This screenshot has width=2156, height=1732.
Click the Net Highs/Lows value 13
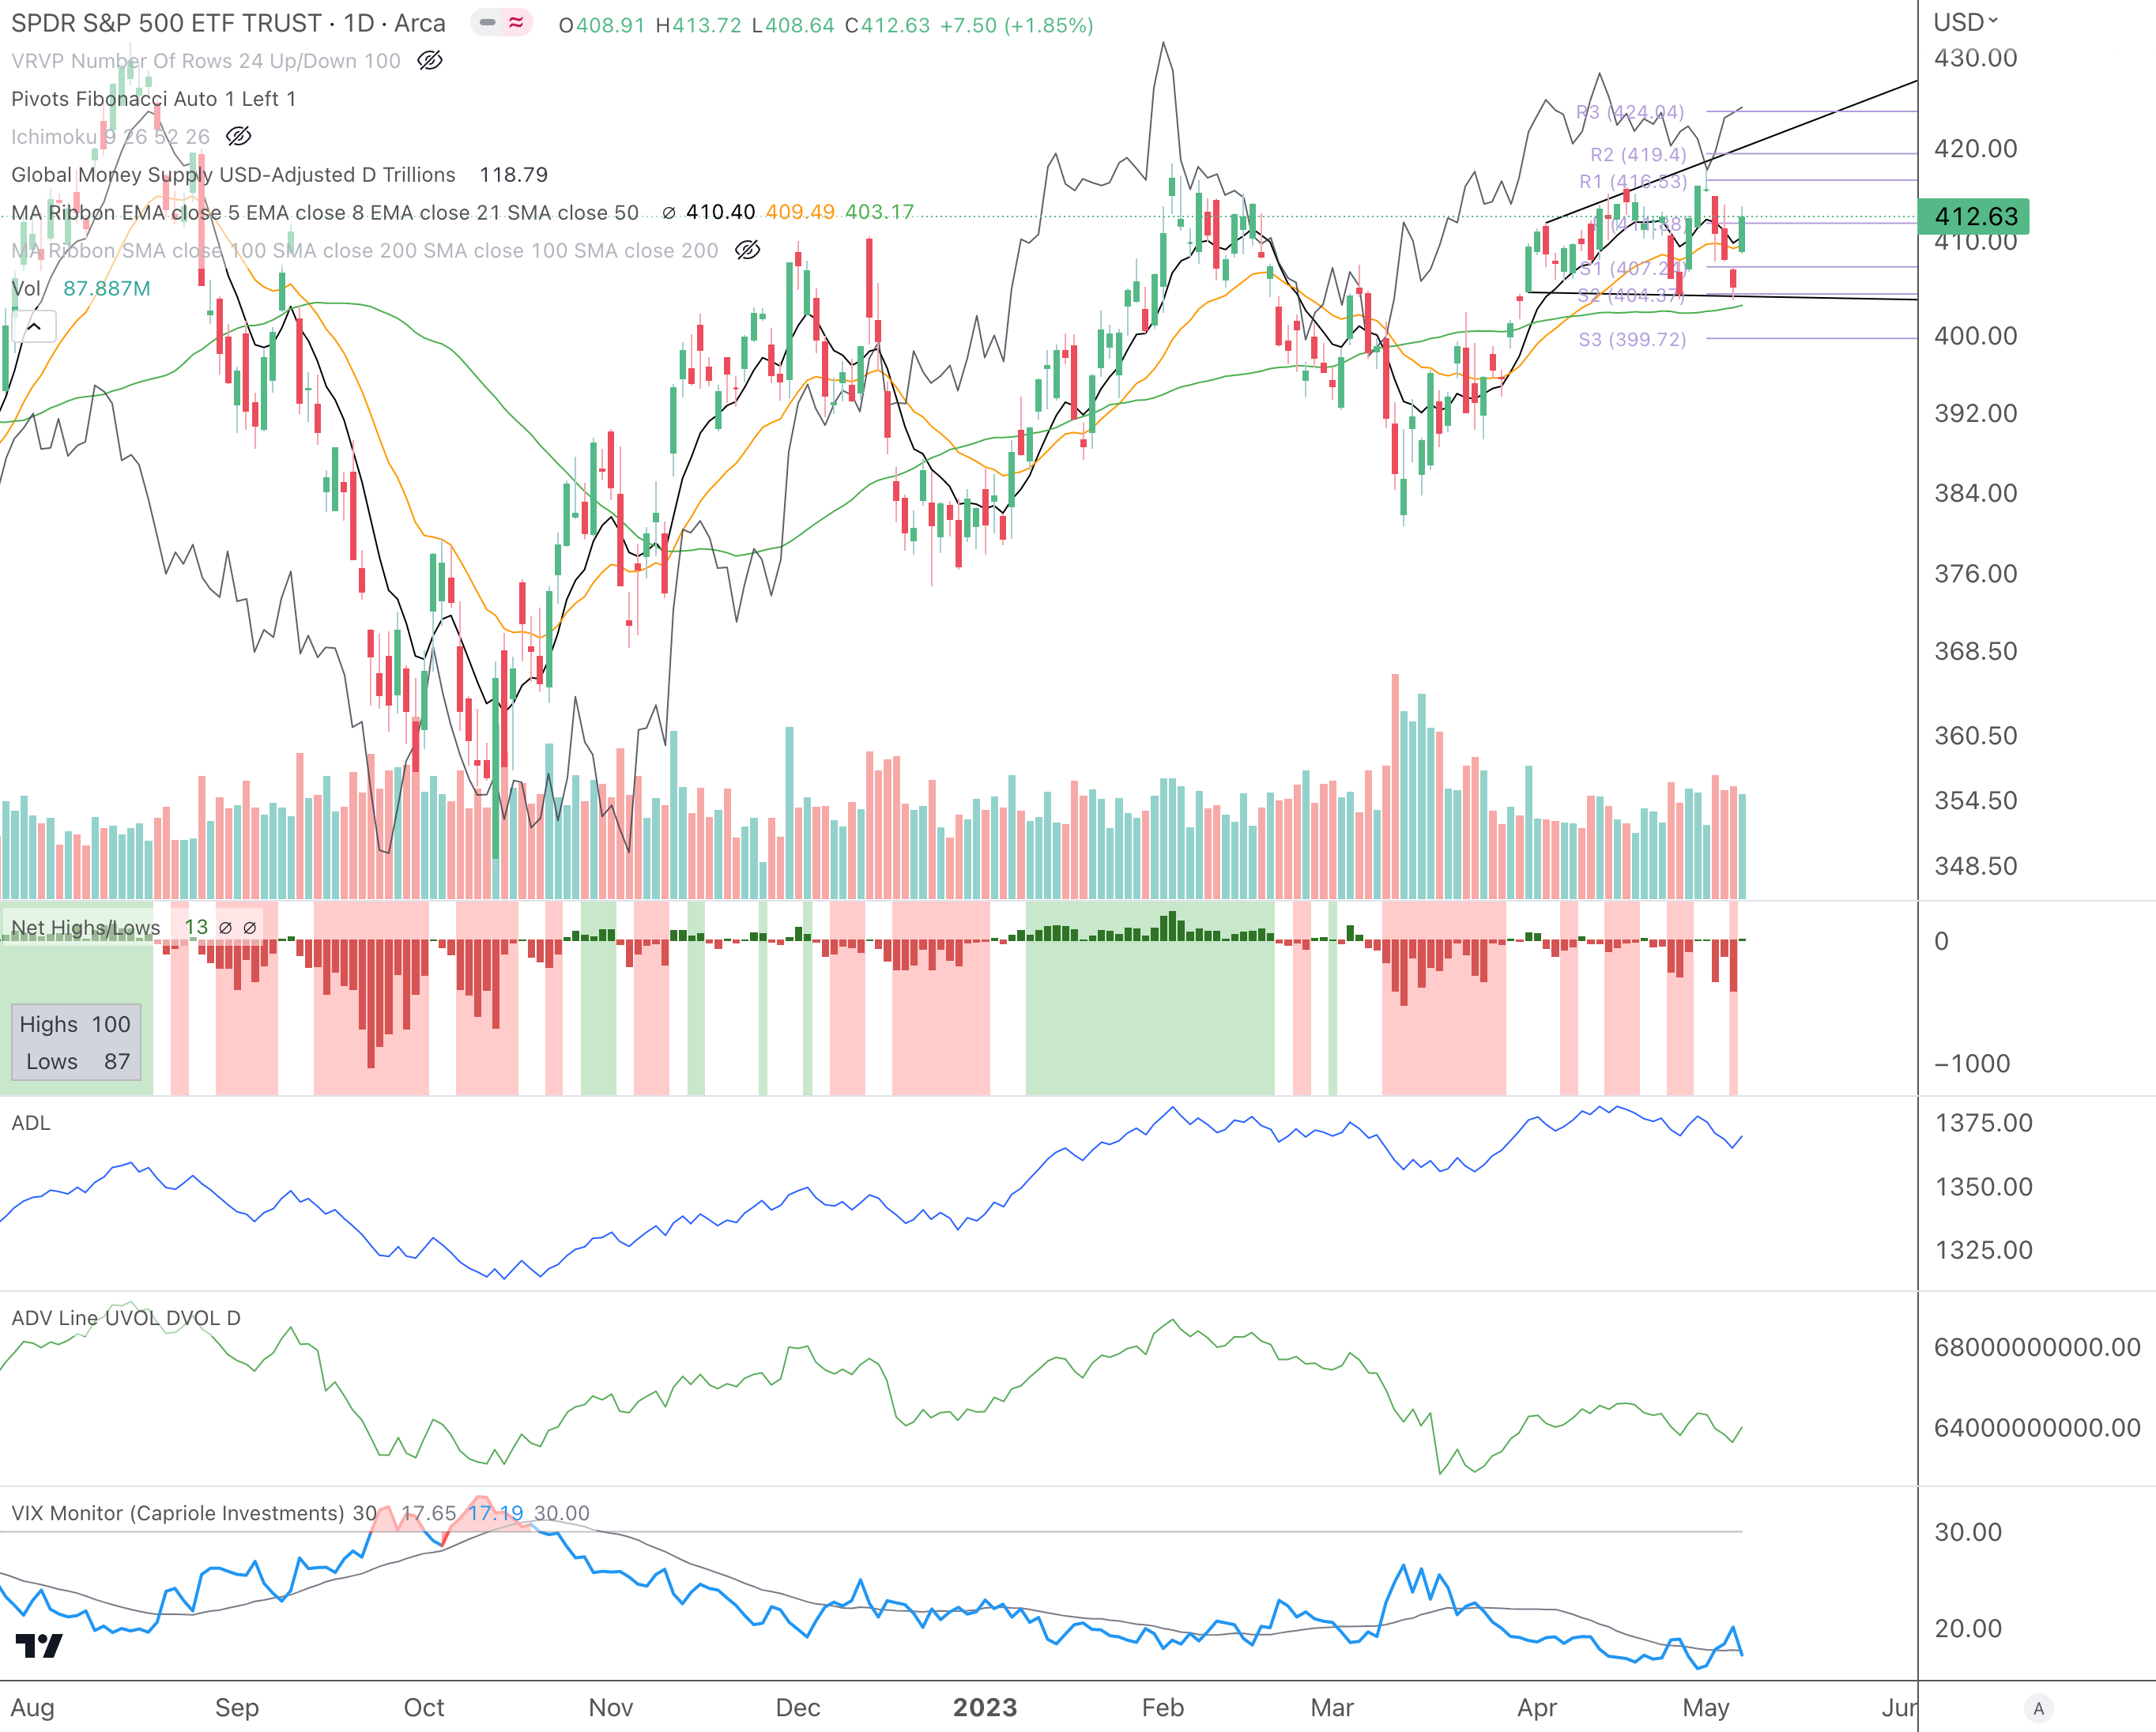pyautogui.click(x=196, y=927)
